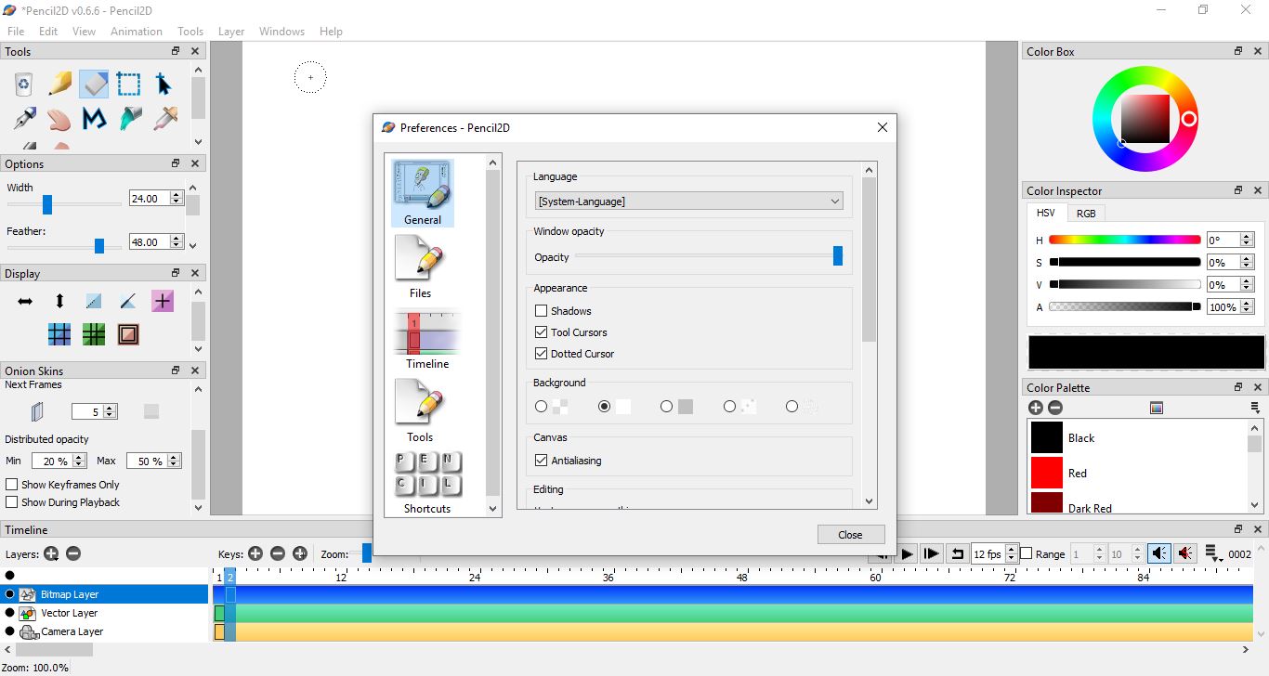Switch to the RGB tab
1269x676 pixels.
(x=1086, y=213)
